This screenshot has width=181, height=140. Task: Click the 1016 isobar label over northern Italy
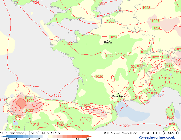[x=166, y=78]
